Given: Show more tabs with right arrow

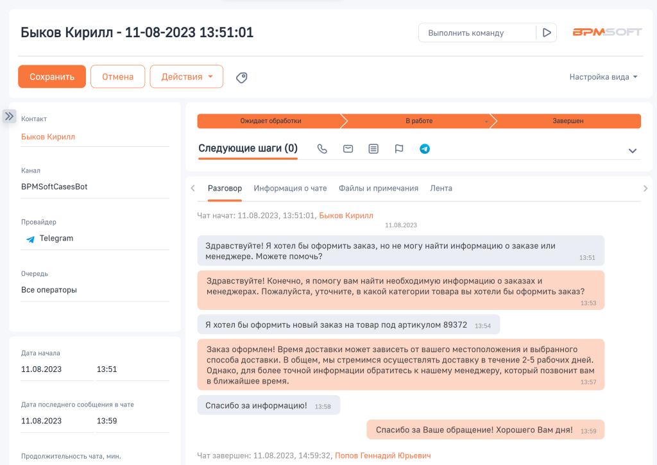Looking at the screenshot, I should pyautogui.click(x=645, y=189).
